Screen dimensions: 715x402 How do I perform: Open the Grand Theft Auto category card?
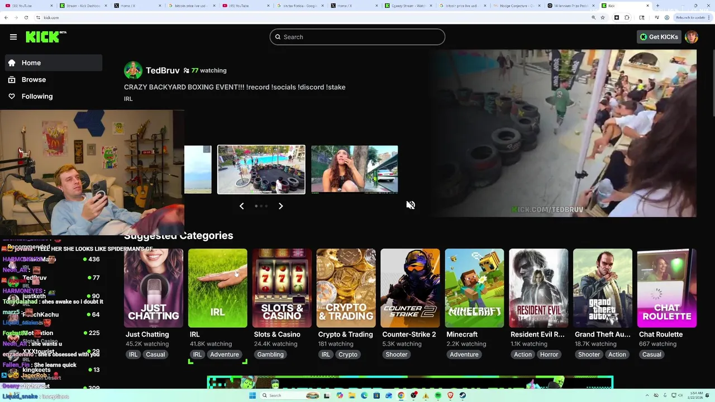click(603, 288)
